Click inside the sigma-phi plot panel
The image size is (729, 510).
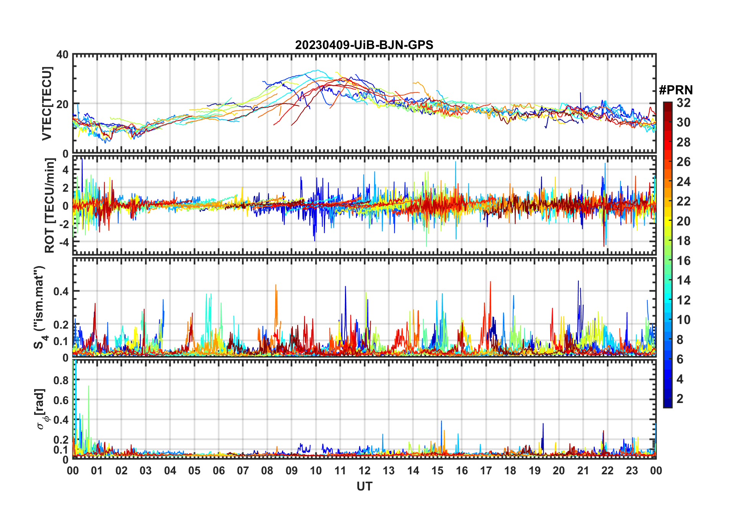click(364, 409)
